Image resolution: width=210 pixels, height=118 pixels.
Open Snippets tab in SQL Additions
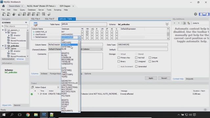click(x=190, y=79)
